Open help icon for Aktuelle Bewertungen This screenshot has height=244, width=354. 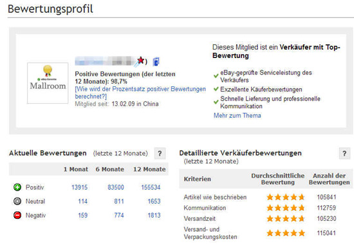[x=160, y=153]
